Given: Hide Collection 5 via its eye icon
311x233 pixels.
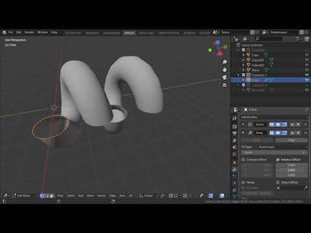Looking at the screenshot, I should pos(306,75).
